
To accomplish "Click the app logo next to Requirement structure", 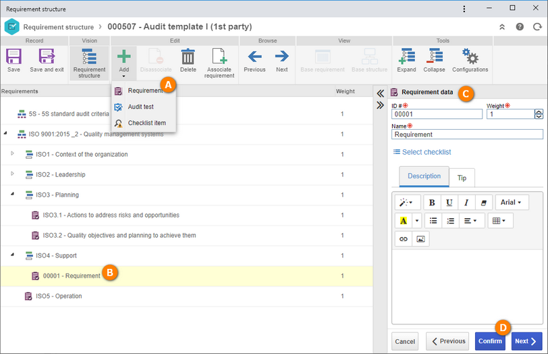I will click(11, 26).
